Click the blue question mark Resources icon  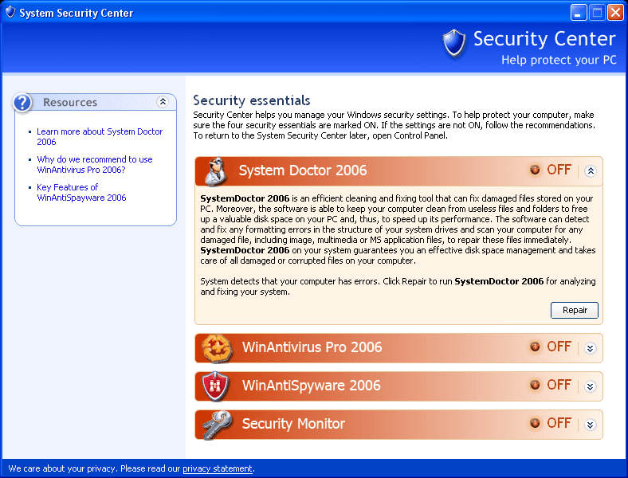coord(22,103)
